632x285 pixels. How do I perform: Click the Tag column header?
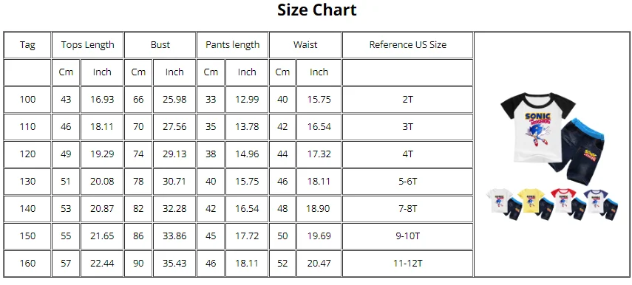(x=27, y=45)
